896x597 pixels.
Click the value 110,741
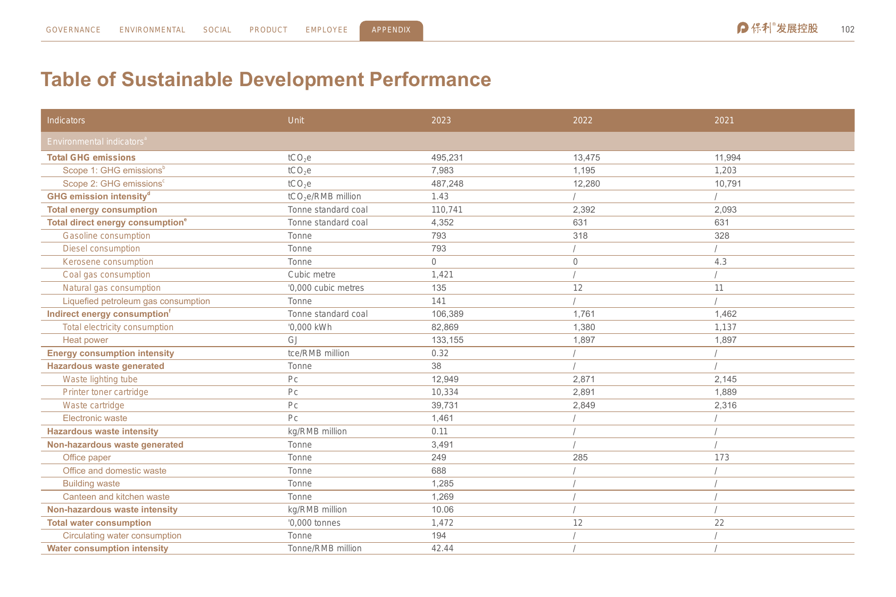(x=447, y=209)
